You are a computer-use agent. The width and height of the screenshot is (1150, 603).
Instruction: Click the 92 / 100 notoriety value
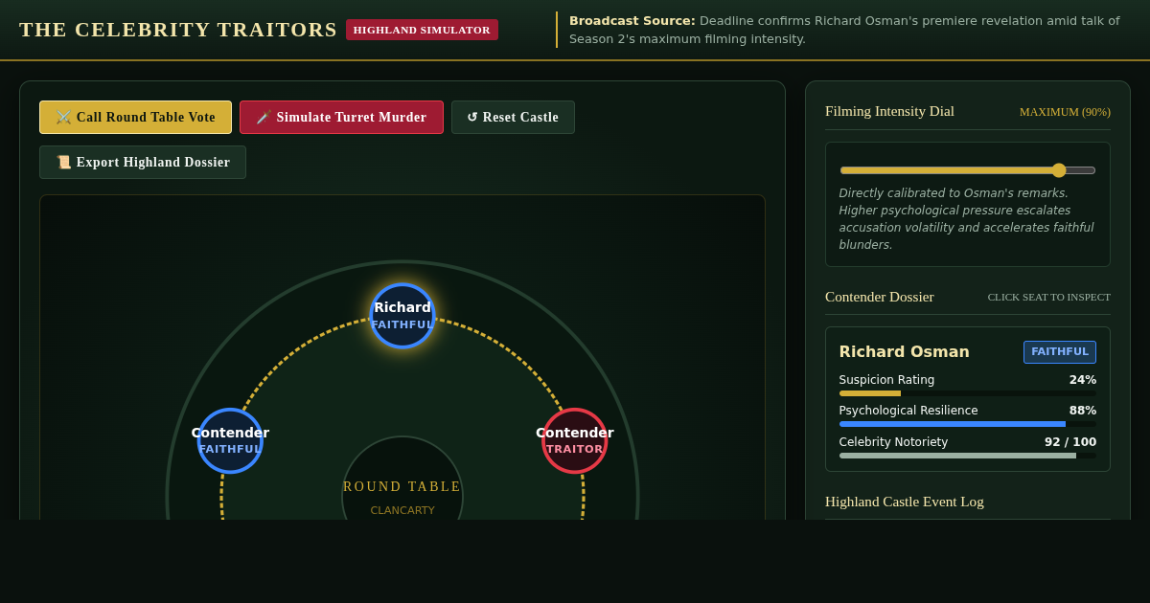coord(1070,442)
